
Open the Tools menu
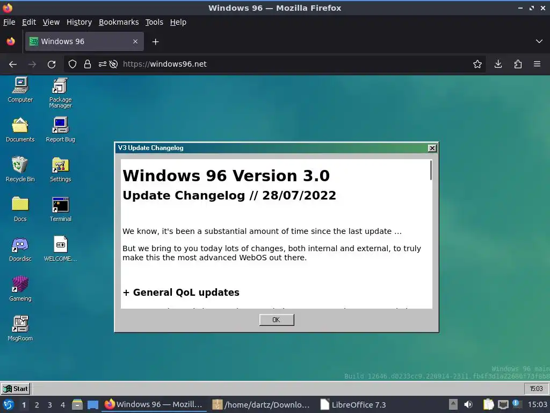coord(154,22)
